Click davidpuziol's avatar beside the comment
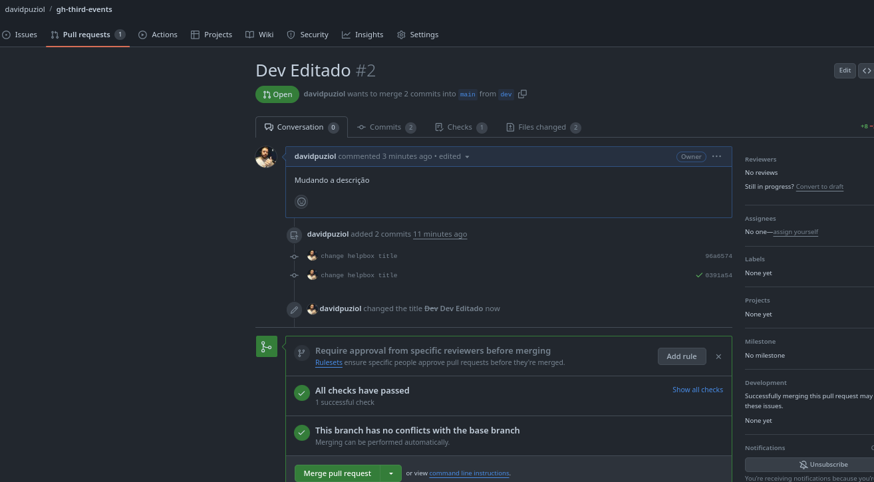Image resolution: width=874 pixels, height=482 pixels. pyautogui.click(x=266, y=157)
